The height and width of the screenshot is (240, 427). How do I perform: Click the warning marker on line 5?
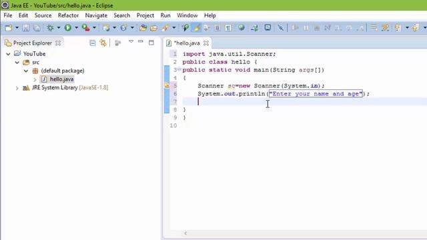(x=166, y=85)
